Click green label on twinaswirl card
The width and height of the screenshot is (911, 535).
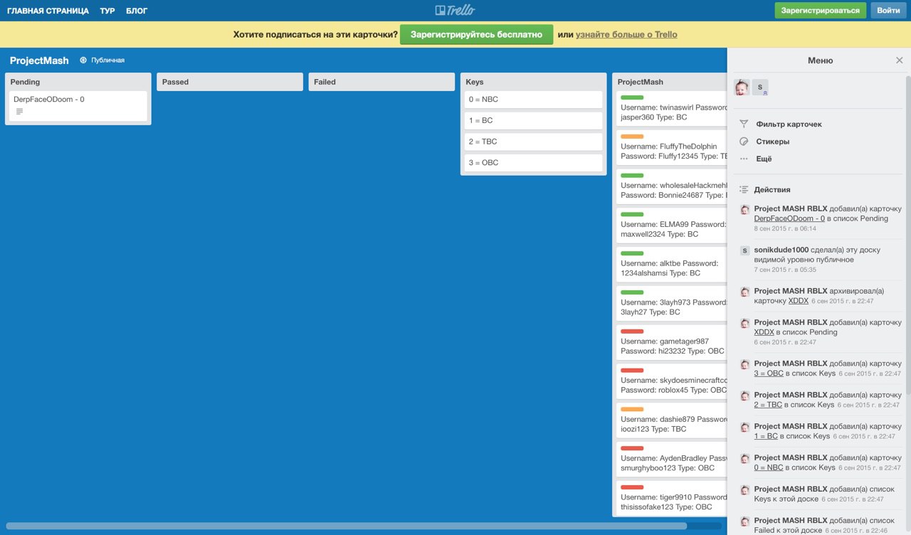tap(632, 97)
